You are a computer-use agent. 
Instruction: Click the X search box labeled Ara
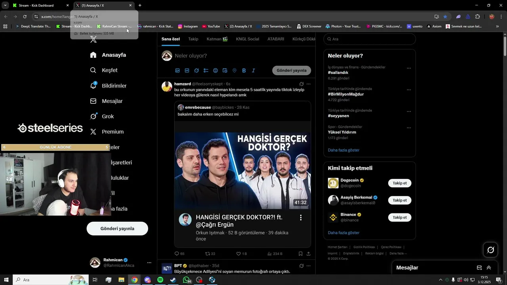[x=370, y=39]
